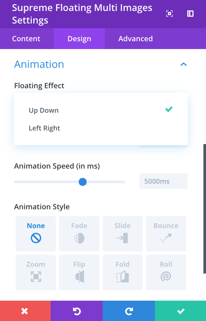Select the Fade animation style
The width and height of the screenshot is (206, 321).
pos(79,234)
